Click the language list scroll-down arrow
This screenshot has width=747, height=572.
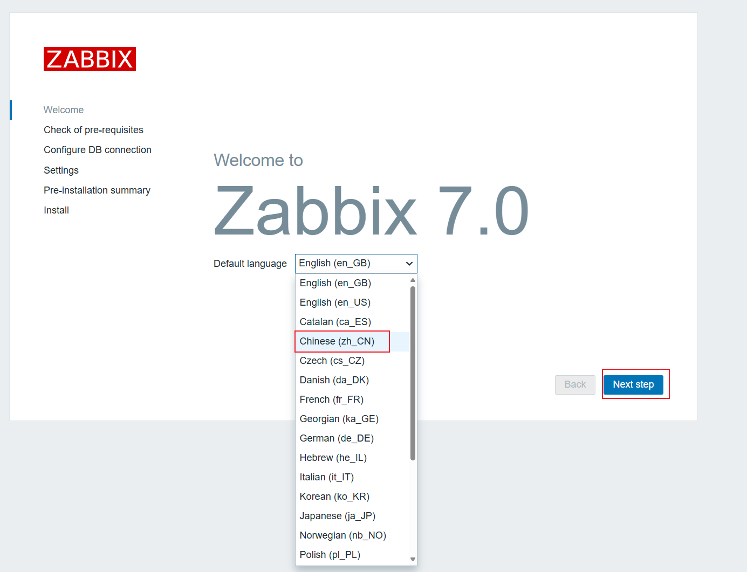point(413,559)
